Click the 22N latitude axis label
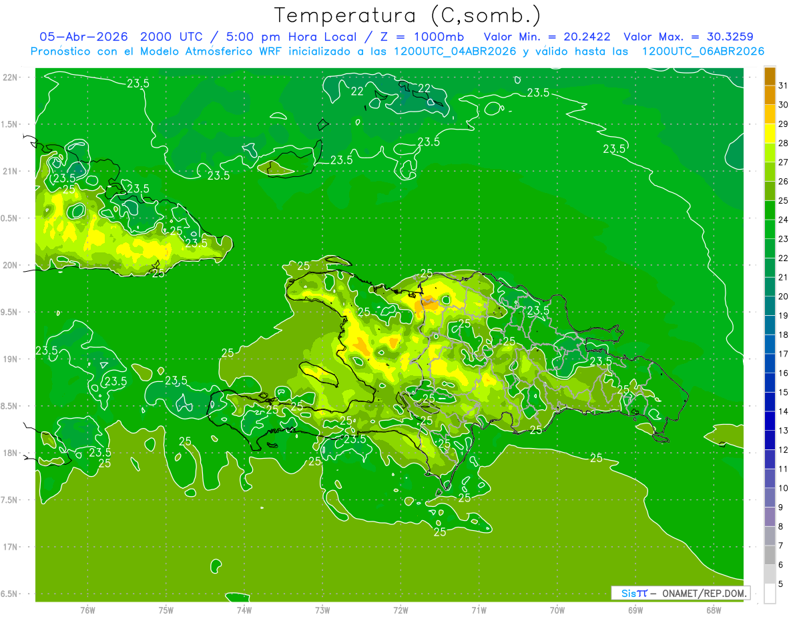 [11, 77]
